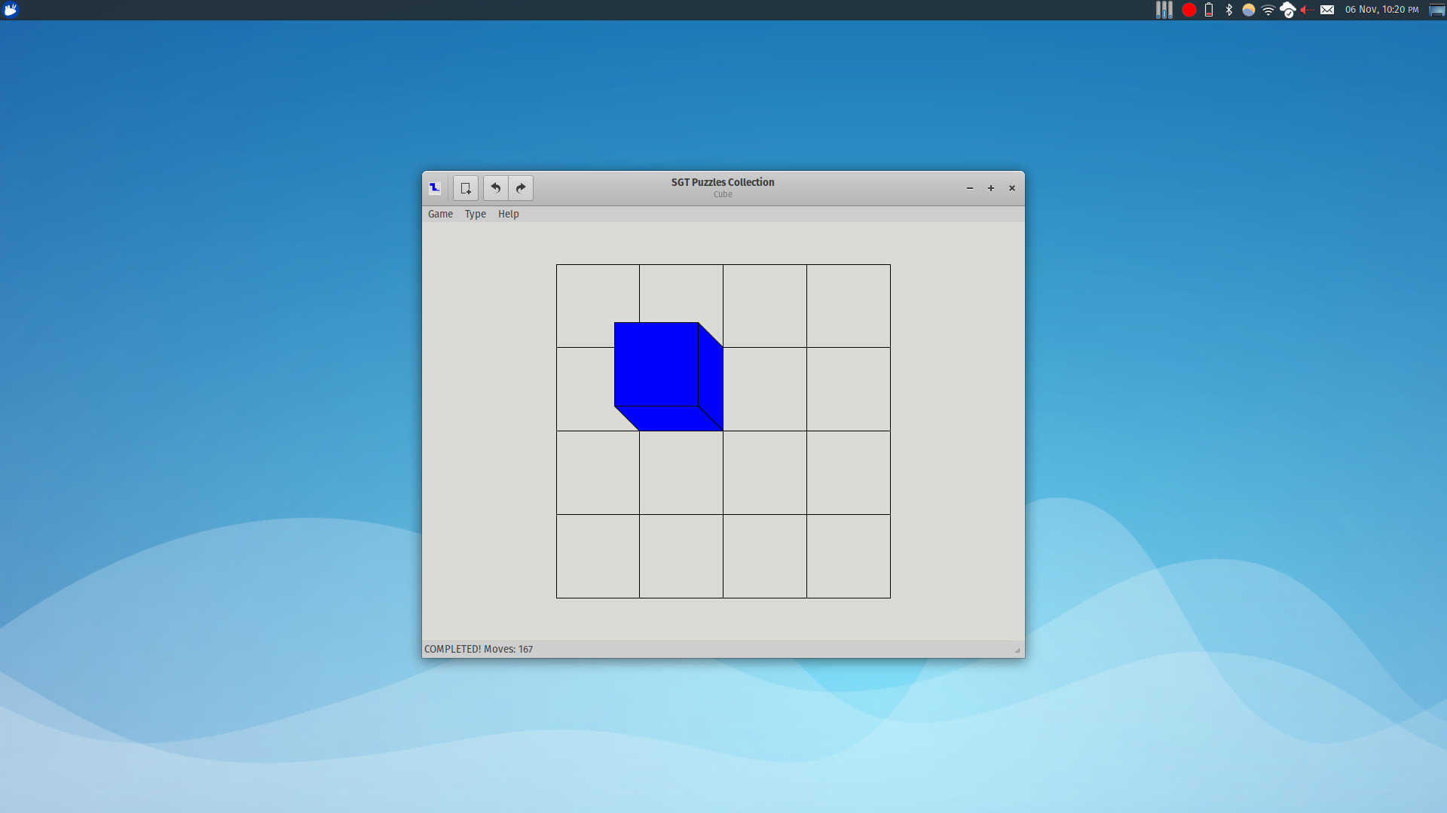
Task: Click the battery indicator in the tray
Action: [1210, 11]
